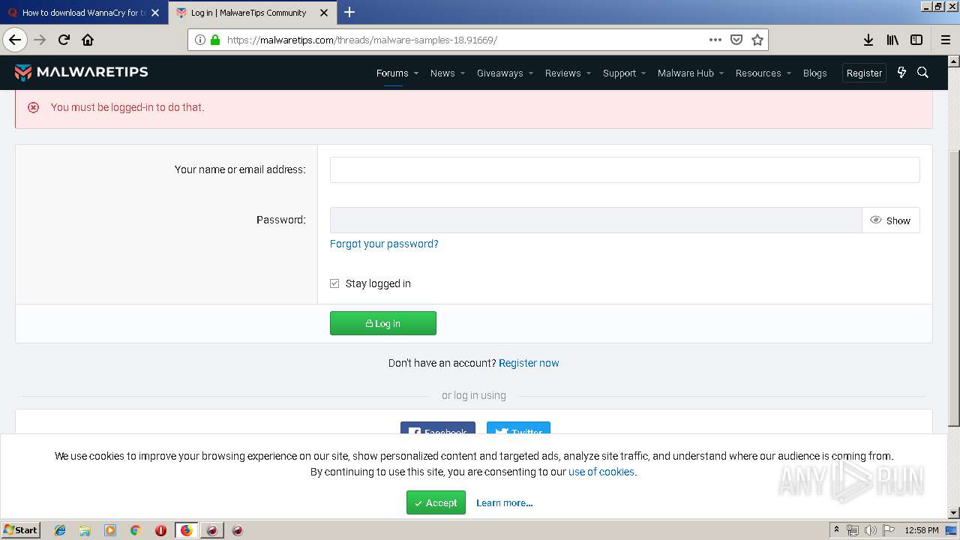Launch Opera from the taskbar
The width and height of the screenshot is (960, 540).
(160, 530)
